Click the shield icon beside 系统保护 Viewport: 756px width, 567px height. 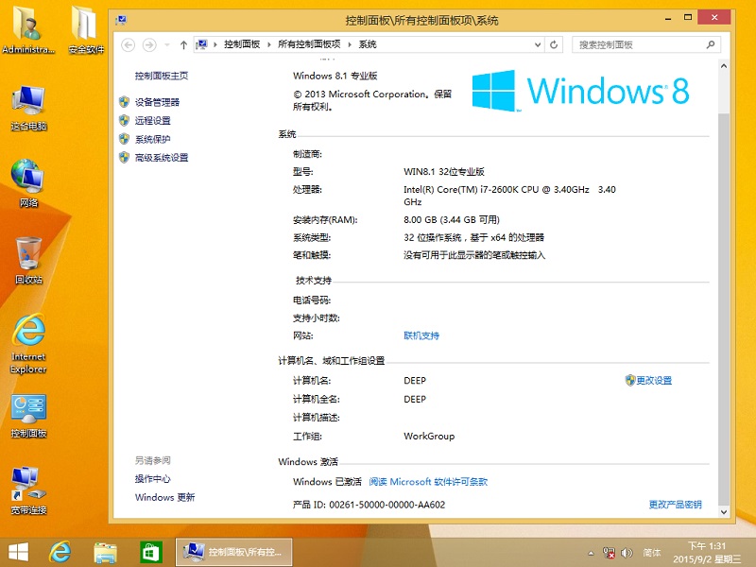tap(125, 139)
